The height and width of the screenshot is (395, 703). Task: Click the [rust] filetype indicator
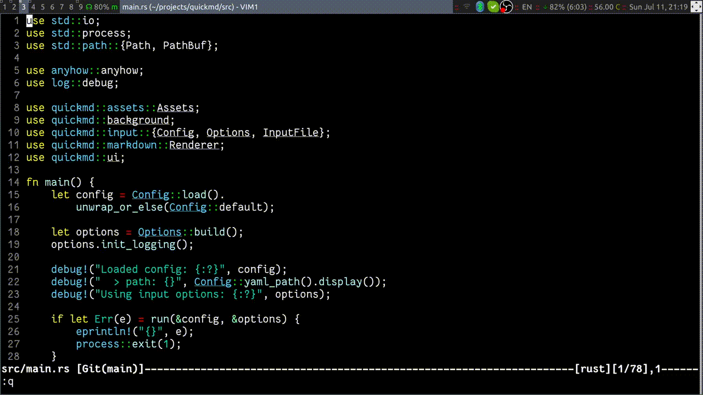(x=593, y=369)
